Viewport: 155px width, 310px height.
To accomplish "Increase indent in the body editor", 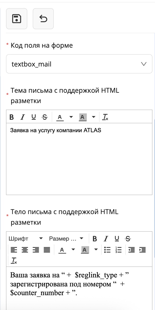I will [x=142, y=249].
